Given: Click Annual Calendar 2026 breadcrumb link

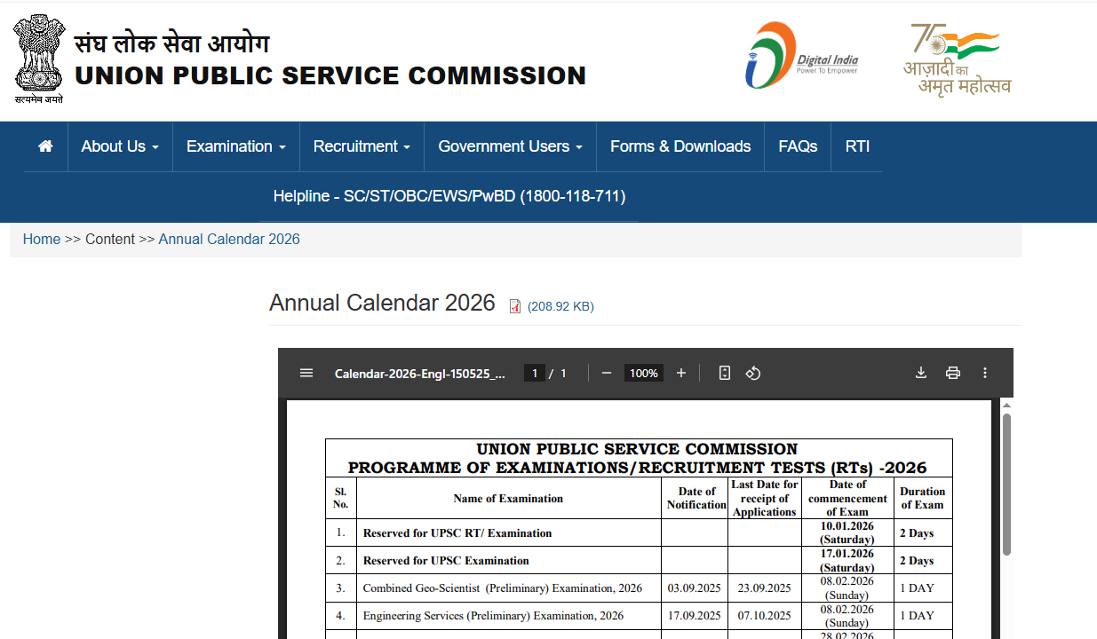Looking at the screenshot, I should tap(229, 239).
